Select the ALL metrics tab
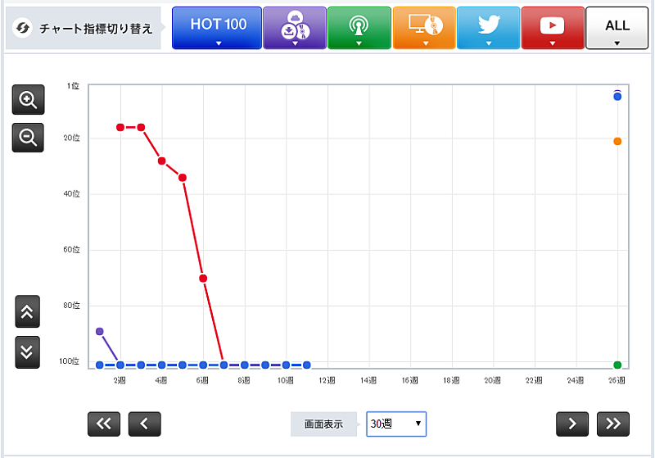This screenshot has width=655, height=458. point(617,26)
